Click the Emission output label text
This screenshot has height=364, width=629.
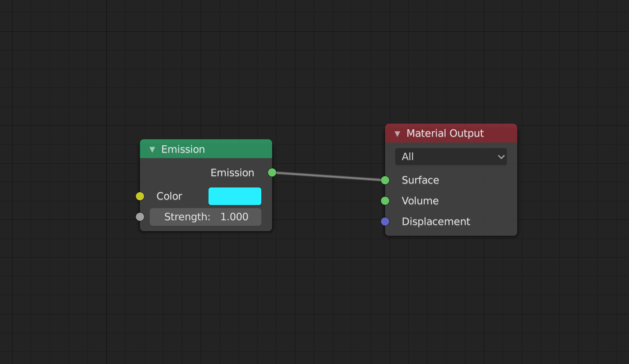point(232,173)
